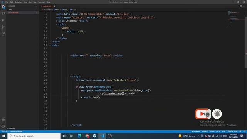Click the UTF-8 encoding status entry
This screenshot has width=247, height=139.
[x=212, y=131]
